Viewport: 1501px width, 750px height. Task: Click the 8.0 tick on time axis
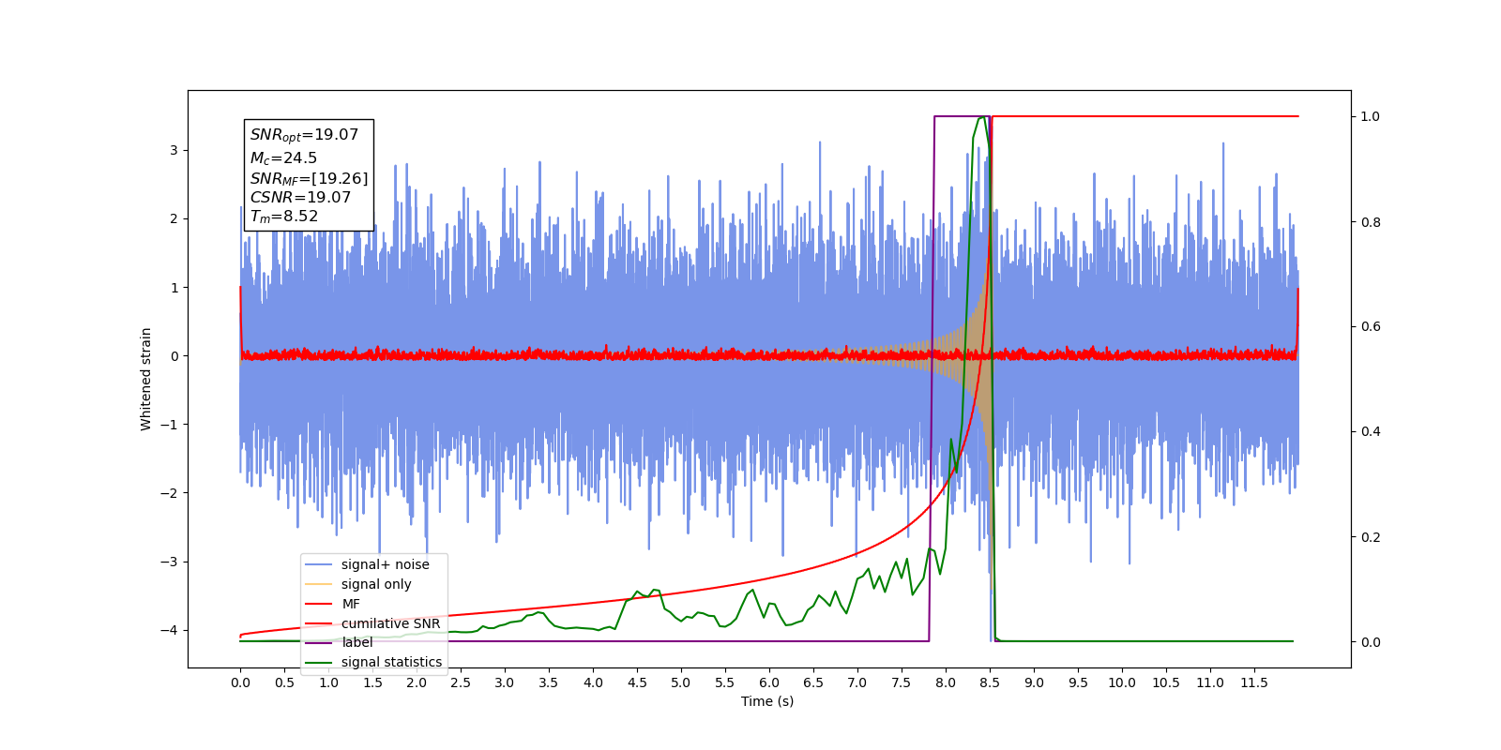point(946,682)
